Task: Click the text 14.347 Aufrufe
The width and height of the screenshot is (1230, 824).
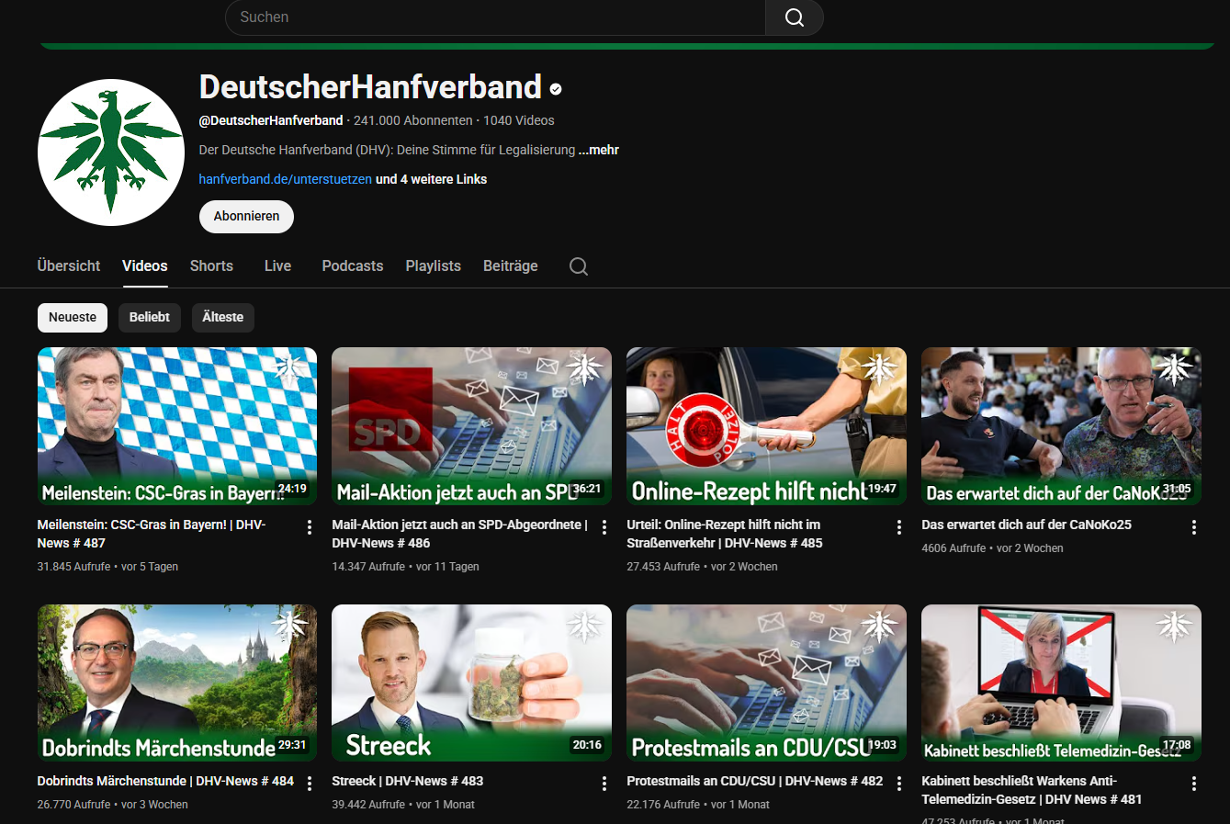Action: pos(368,567)
